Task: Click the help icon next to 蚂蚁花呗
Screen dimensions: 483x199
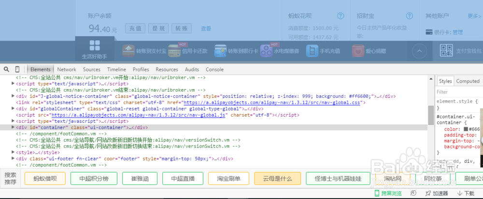Action: [x=341, y=16]
